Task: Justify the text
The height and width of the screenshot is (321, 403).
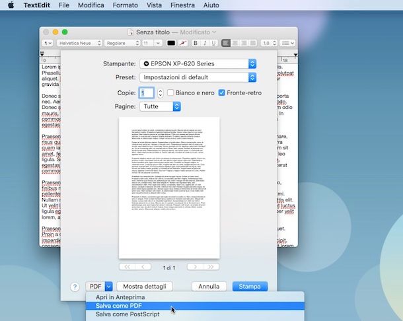Action: point(253,43)
